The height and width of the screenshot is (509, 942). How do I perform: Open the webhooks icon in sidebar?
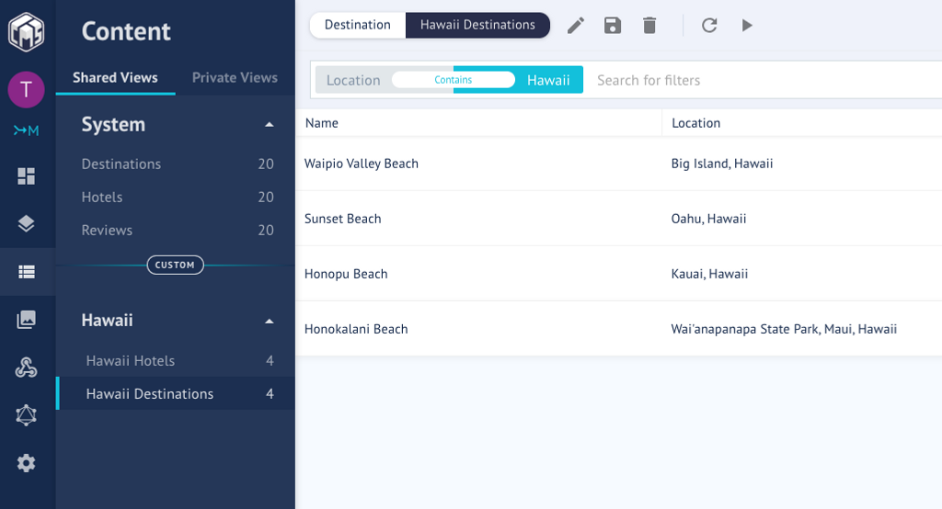click(26, 367)
